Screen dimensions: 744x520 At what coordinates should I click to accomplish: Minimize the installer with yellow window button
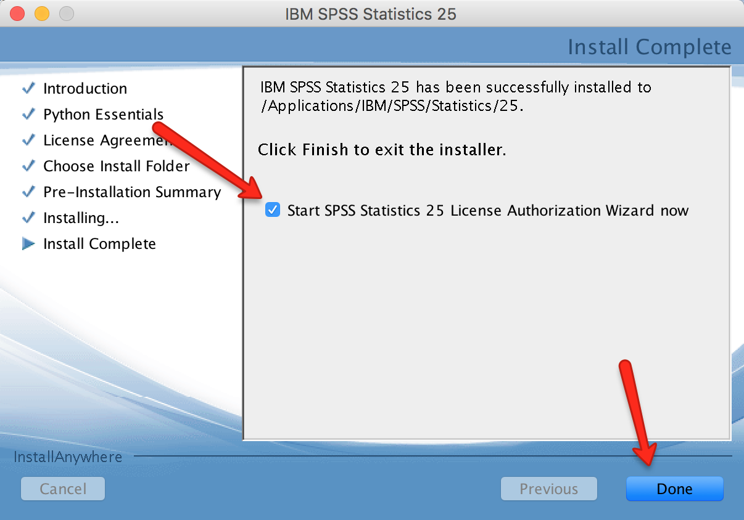[41, 14]
